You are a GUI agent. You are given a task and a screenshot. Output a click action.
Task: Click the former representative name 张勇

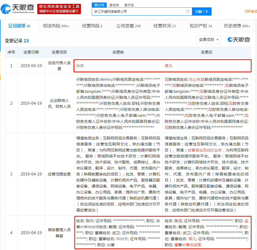pyautogui.click(x=80, y=66)
